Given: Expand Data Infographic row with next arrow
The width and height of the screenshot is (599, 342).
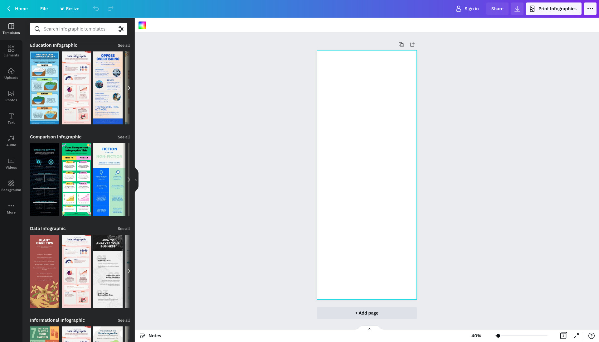Looking at the screenshot, I should click(x=129, y=271).
